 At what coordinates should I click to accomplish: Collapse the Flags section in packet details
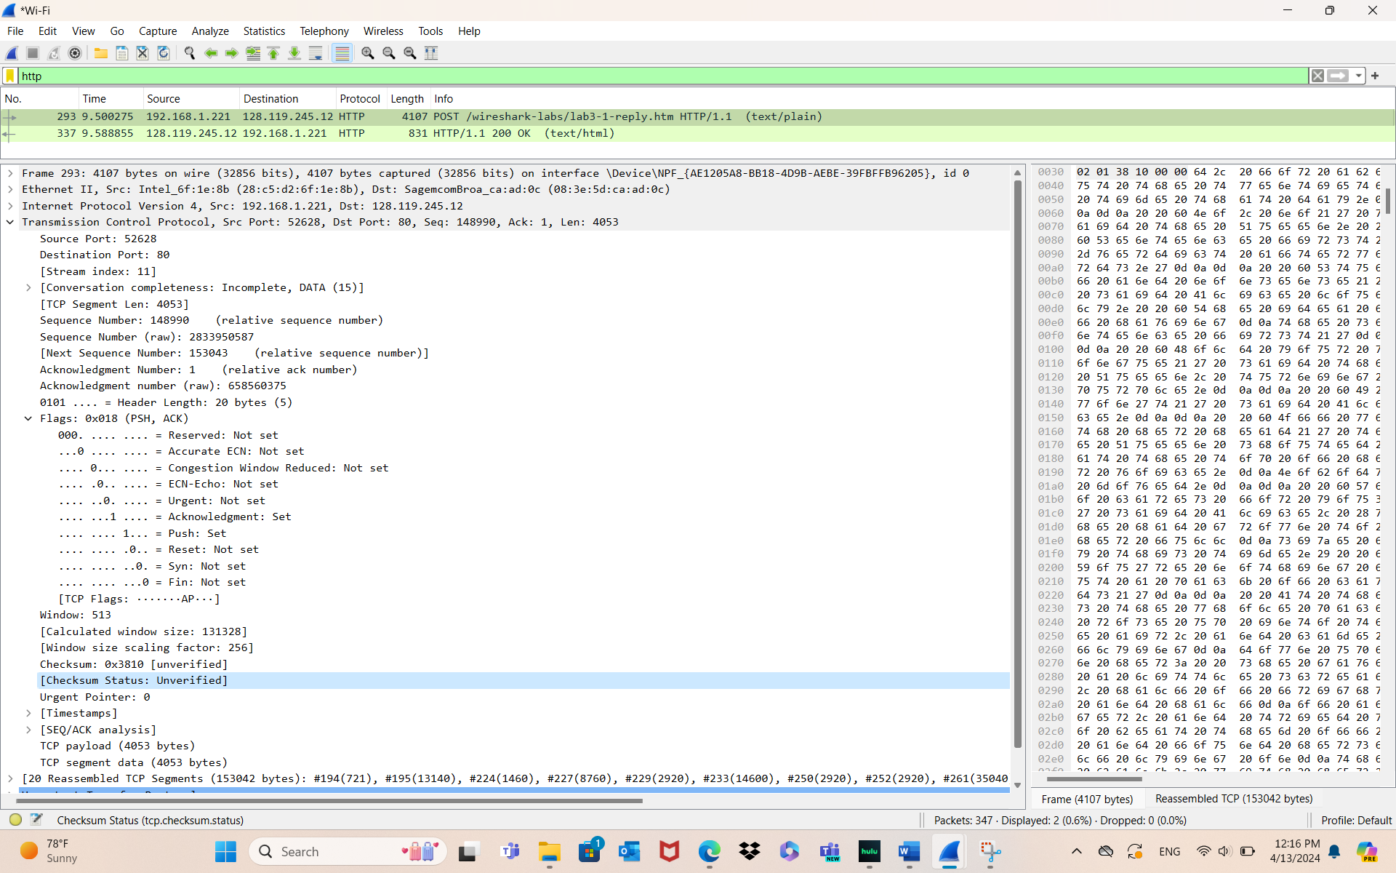click(x=28, y=418)
